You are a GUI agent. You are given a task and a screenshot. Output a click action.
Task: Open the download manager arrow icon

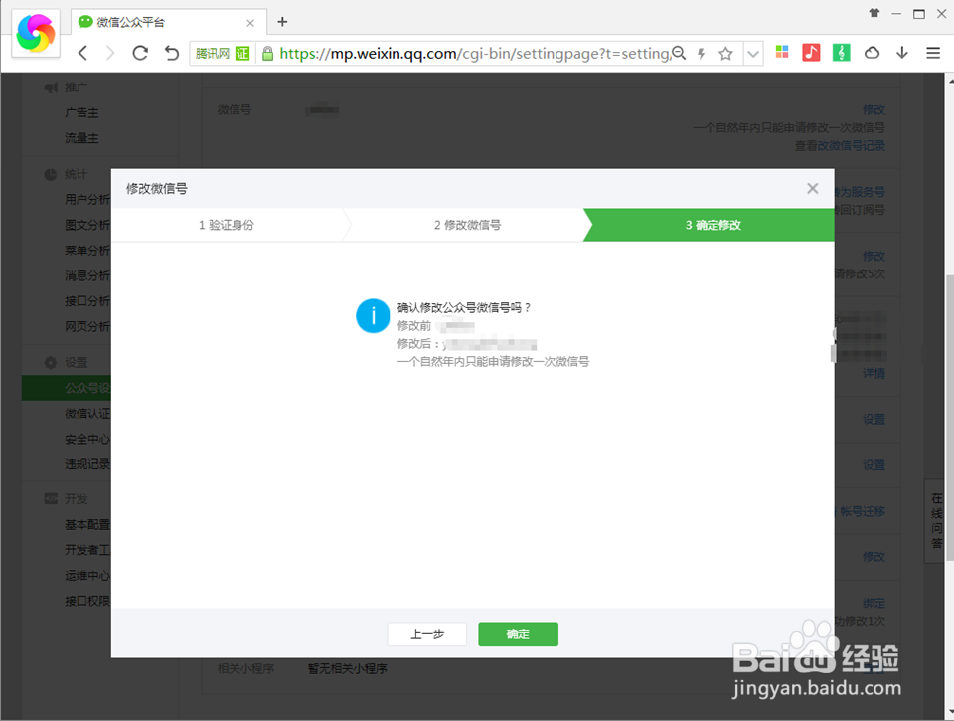click(x=902, y=52)
